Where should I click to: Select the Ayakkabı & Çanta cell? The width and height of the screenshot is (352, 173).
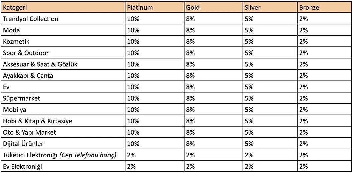63,76
